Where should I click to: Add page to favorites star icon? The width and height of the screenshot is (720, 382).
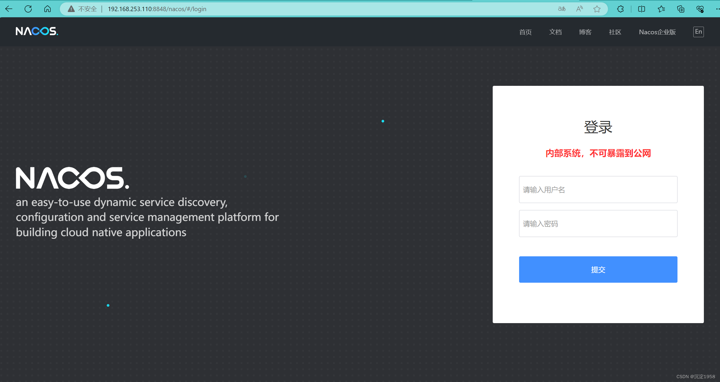pyautogui.click(x=597, y=9)
